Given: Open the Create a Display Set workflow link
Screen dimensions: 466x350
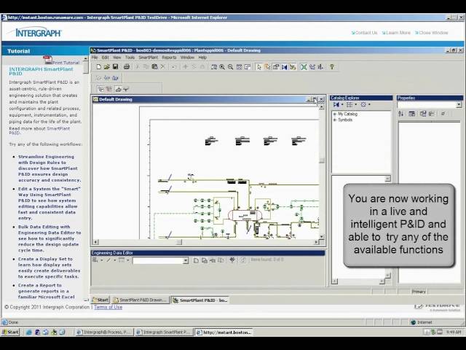Looking at the screenshot, I should pos(49,268).
